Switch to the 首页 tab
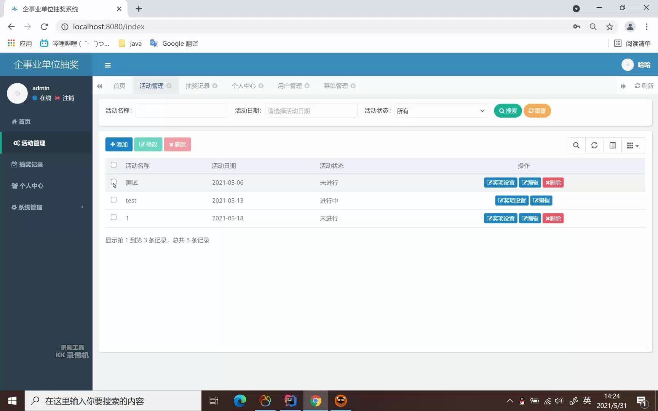 coord(119,86)
